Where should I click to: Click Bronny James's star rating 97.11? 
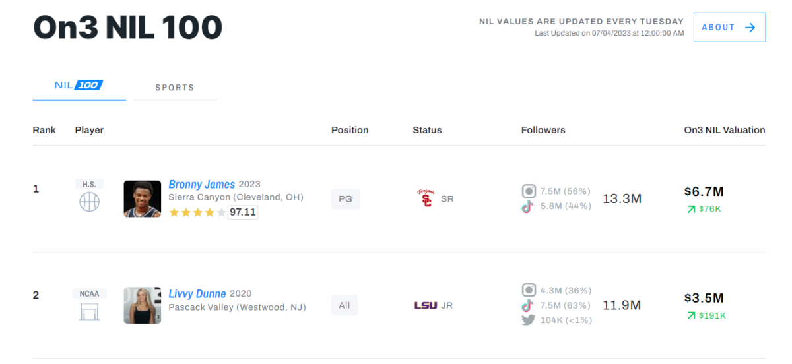coord(242,212)
